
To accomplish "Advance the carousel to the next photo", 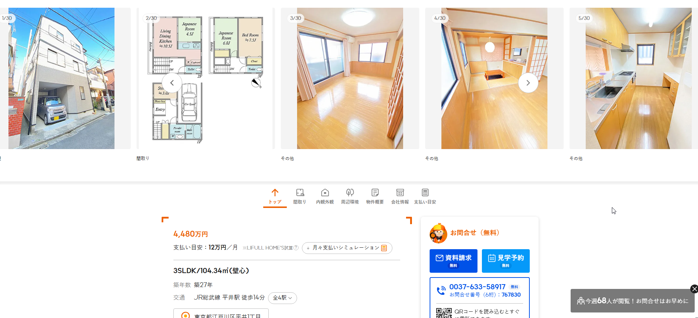I will pyautogui.click(x=528, y=83).
